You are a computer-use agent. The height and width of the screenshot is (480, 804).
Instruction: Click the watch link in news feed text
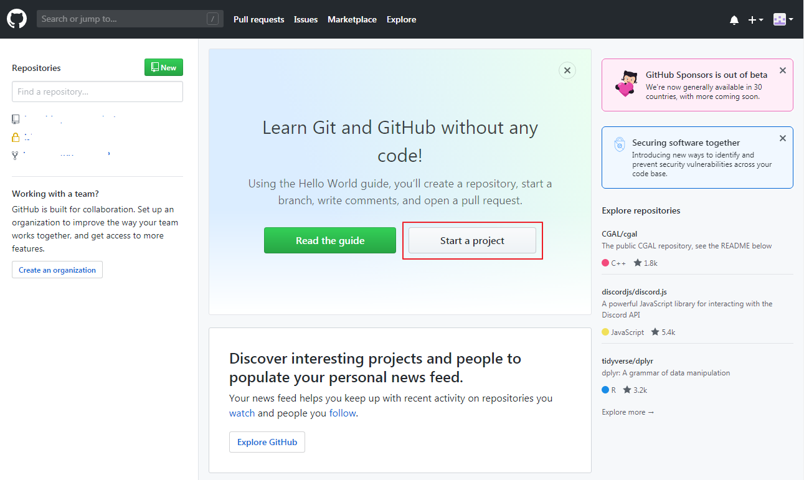[242, 413]
